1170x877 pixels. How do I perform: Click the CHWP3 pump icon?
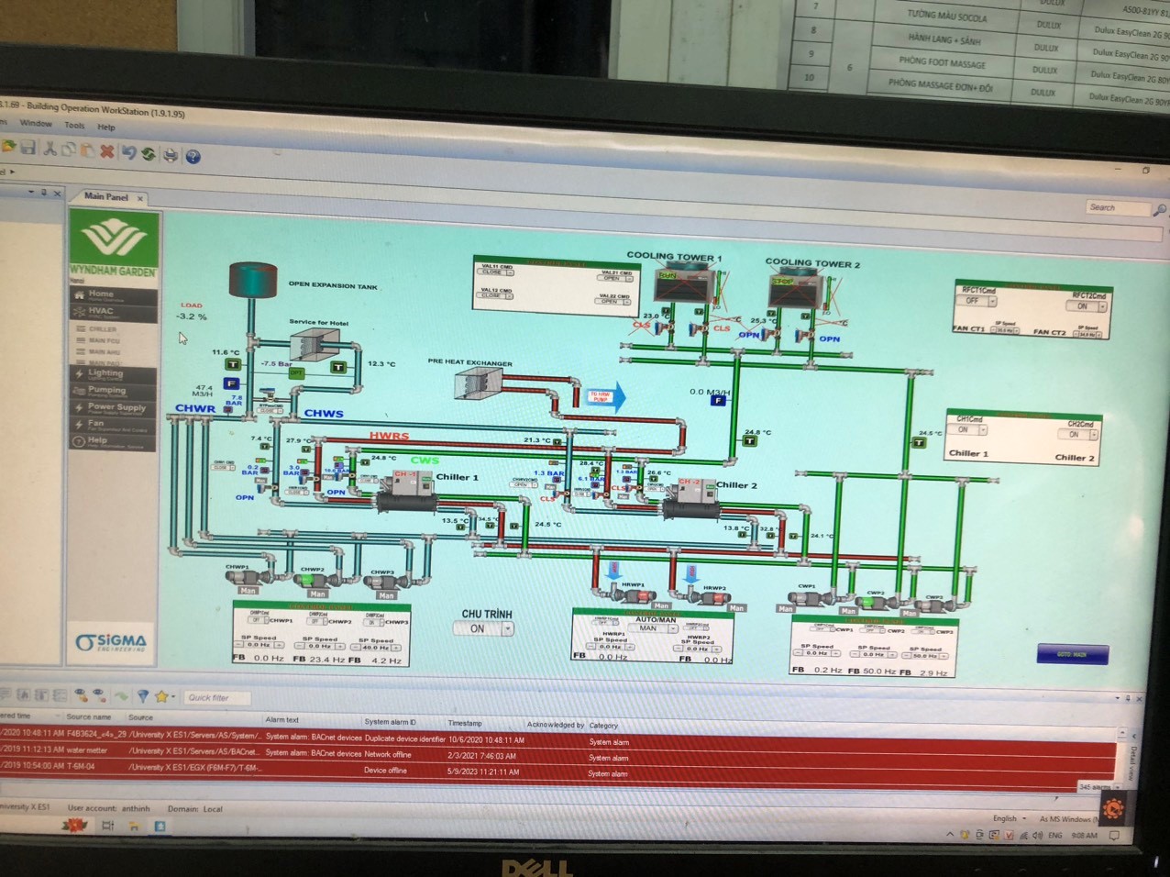coord(381,581)
